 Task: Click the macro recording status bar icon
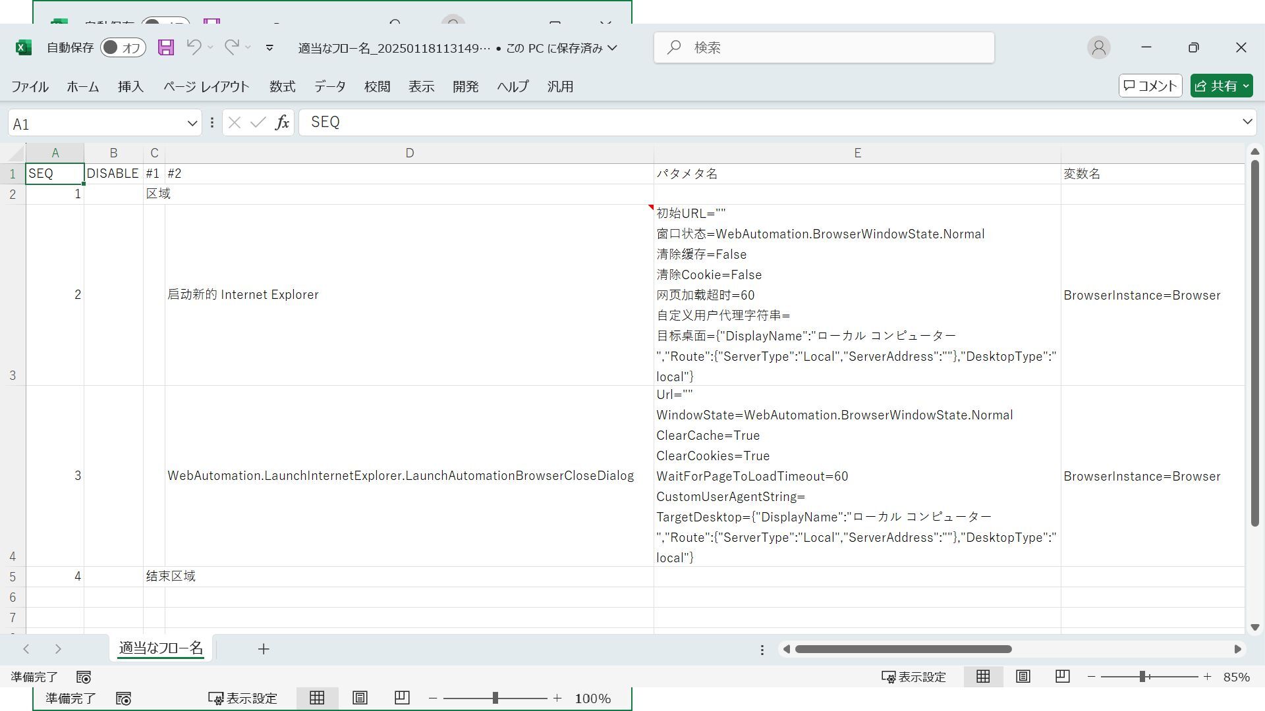coord(84,677)
